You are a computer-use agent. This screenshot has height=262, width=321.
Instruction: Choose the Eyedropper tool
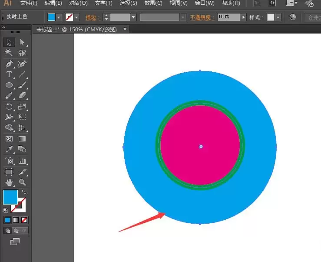9,149
